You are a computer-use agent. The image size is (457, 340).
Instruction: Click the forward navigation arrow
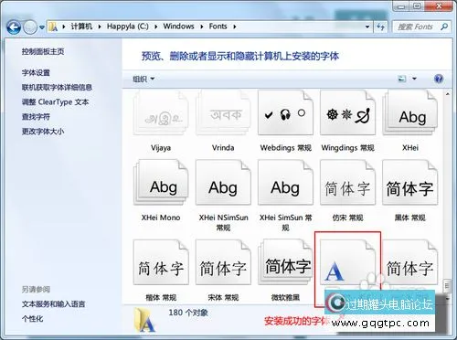pos(30,27)
